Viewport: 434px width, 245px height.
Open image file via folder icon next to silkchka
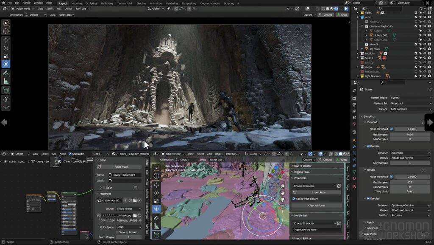coord(135,200)
